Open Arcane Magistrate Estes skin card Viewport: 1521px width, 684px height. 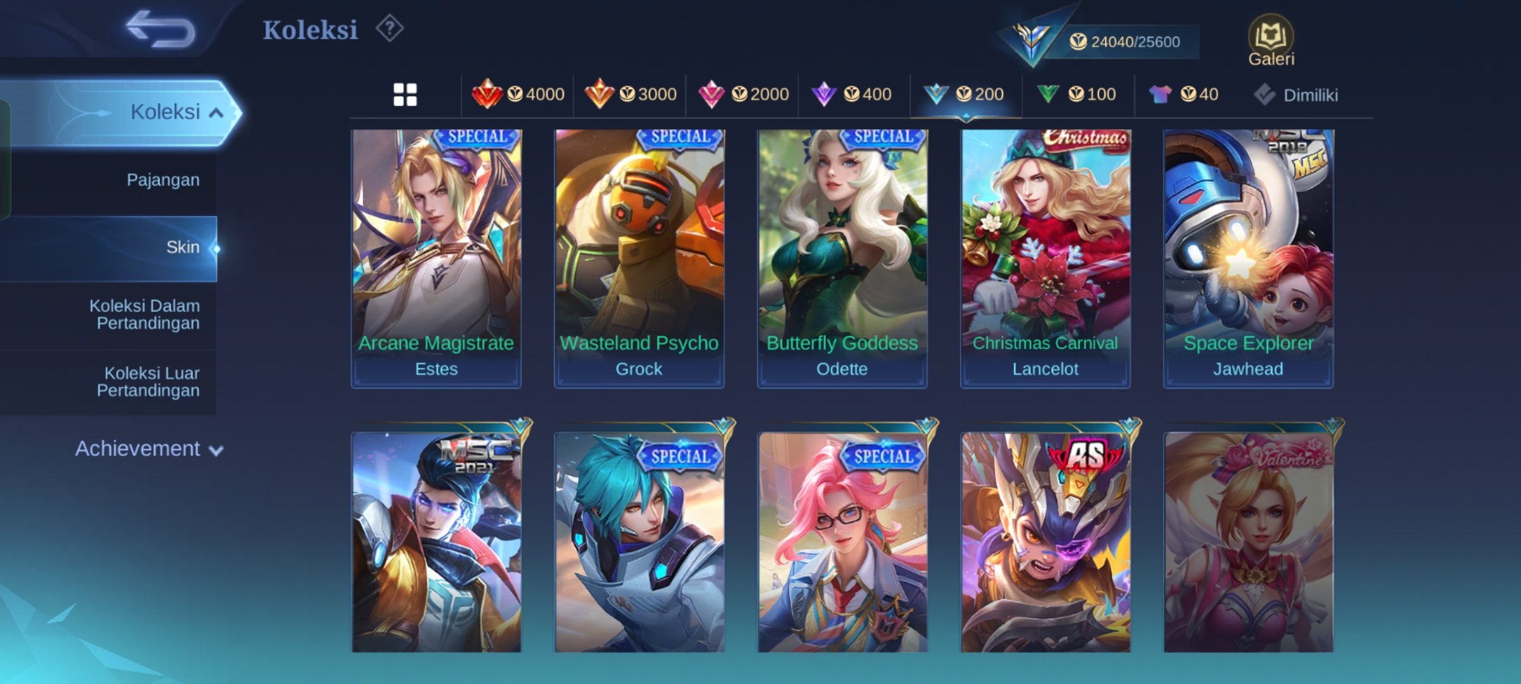tap(436, 258)
